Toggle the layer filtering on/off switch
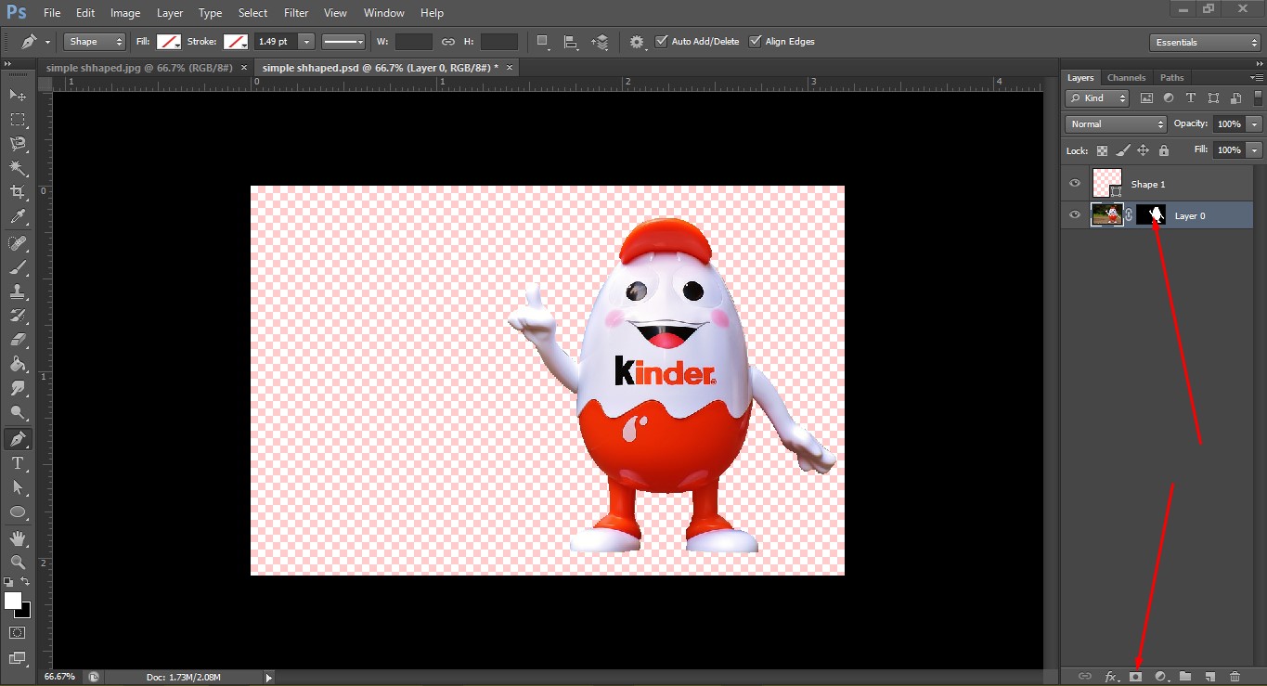 click(x=1259, y=98)
